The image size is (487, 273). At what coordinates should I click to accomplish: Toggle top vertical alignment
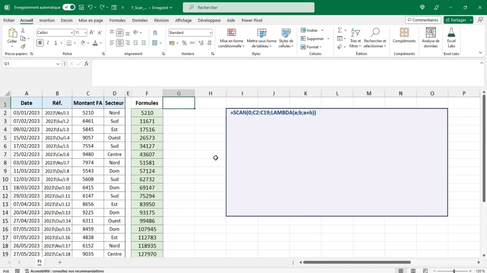point(112,33)
